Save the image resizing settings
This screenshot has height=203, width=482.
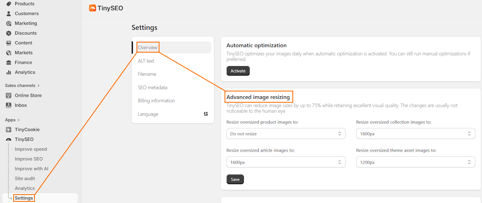[x=235, y=179]
